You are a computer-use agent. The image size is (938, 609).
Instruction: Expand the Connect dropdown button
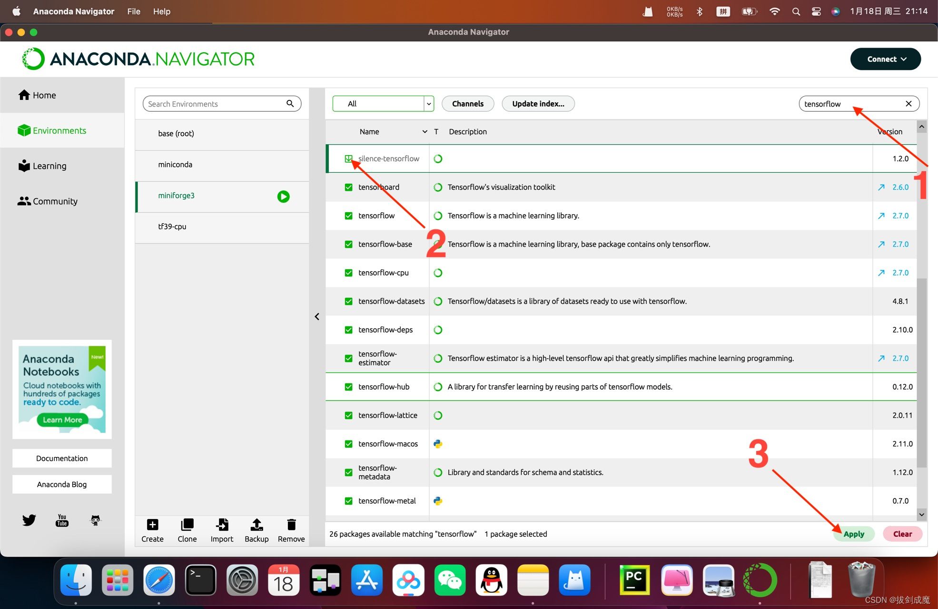coord(885,59)
